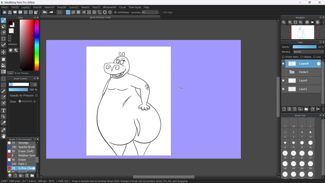Select the Smudge brush in the list
Image resolution: width=325 pixels, height=183 pixels.
tap(21, 143)
